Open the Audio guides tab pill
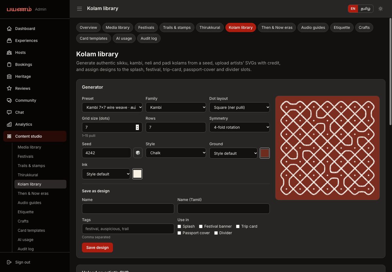The width and height of the screenshot is (392, 272). [313, 27]
